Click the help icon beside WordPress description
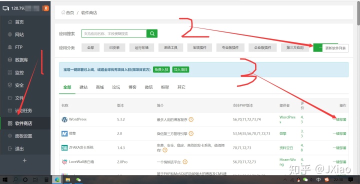The width and height of the screenshot is (360, 184). [x=191, y=119]
